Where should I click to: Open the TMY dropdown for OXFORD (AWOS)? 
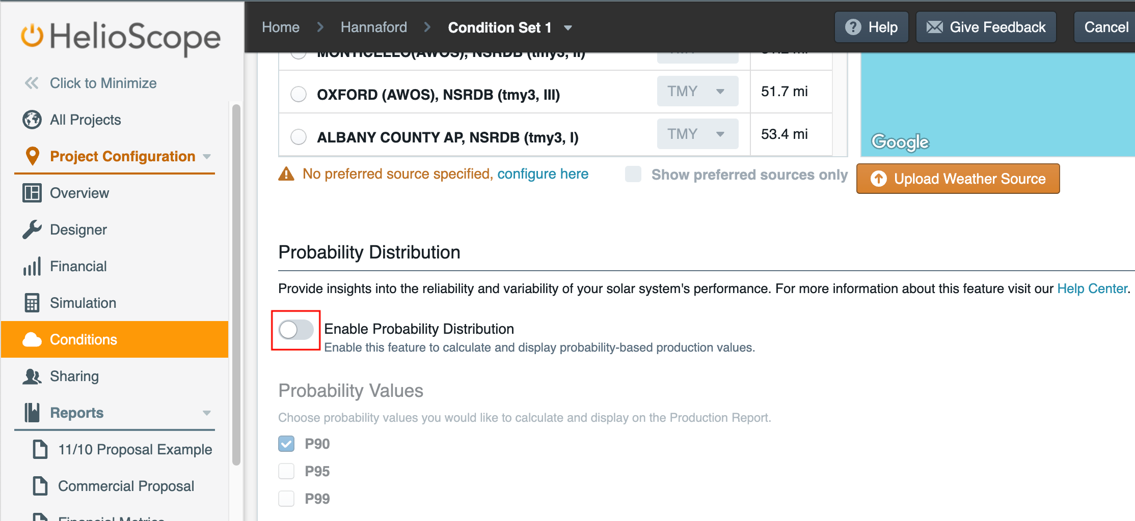(x=697, y=91)
